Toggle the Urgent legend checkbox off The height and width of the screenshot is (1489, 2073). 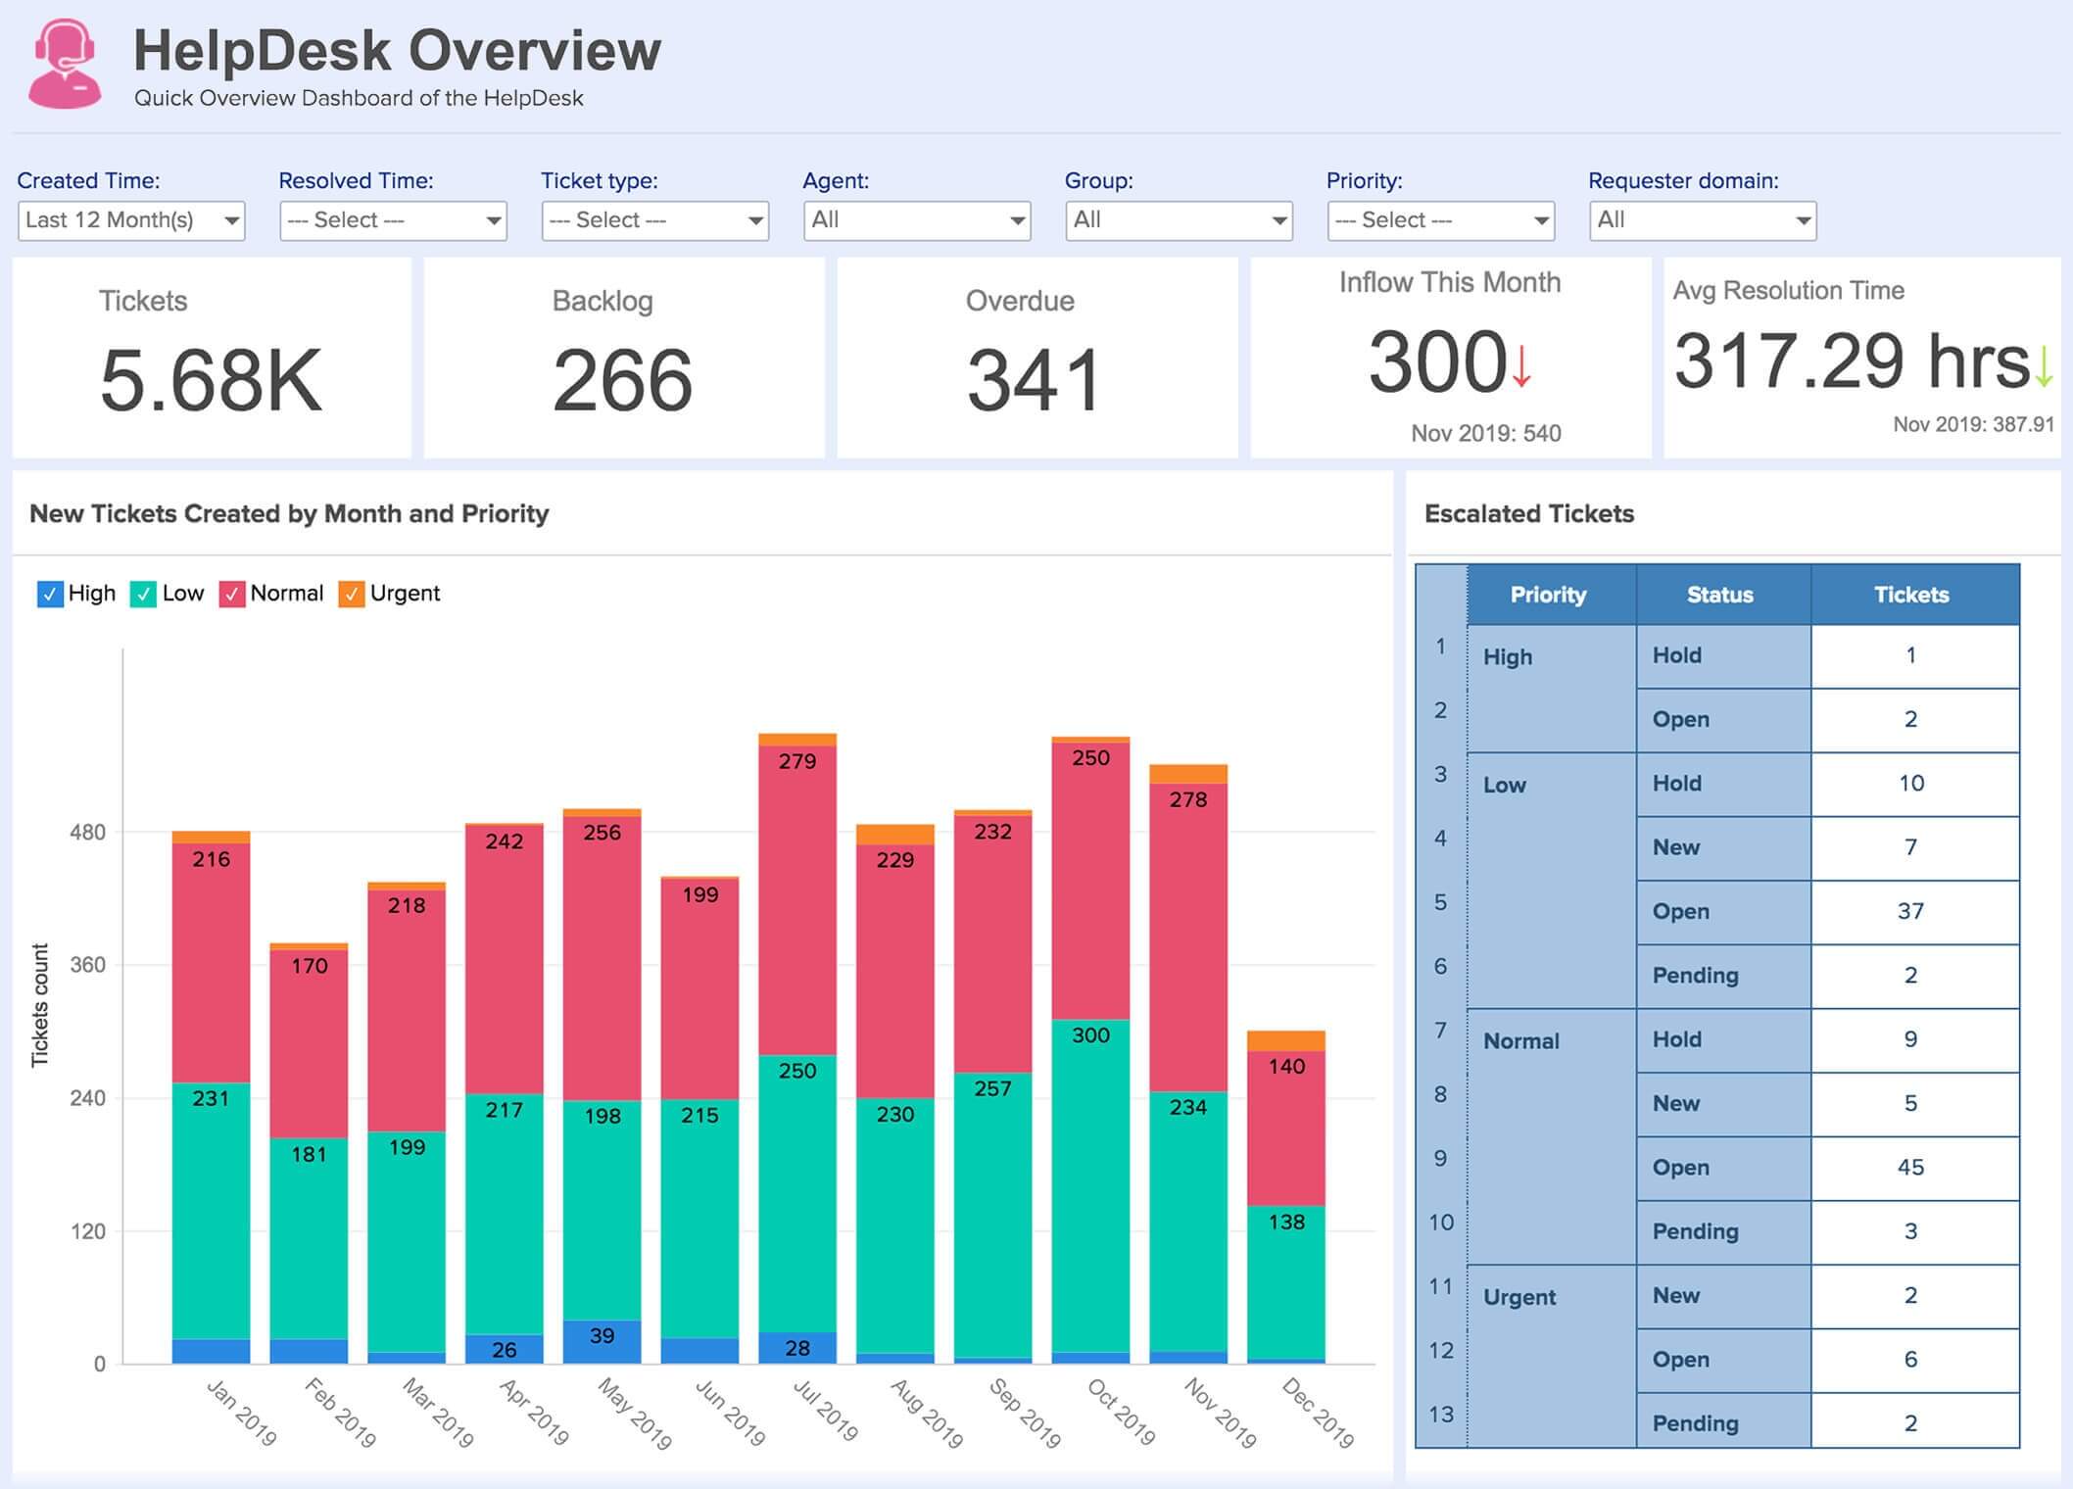[353, 593]
